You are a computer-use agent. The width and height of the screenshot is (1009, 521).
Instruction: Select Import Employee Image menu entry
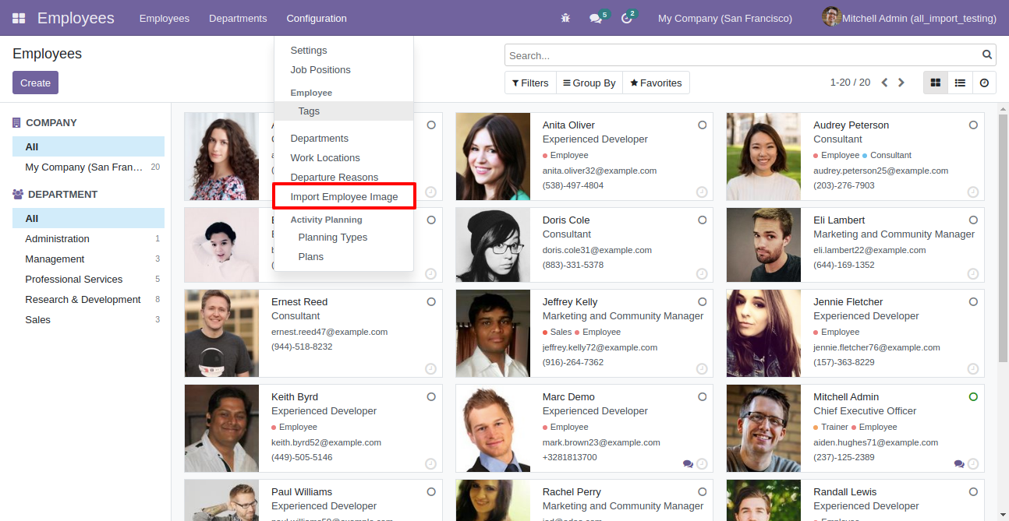[x=344, y=196]
